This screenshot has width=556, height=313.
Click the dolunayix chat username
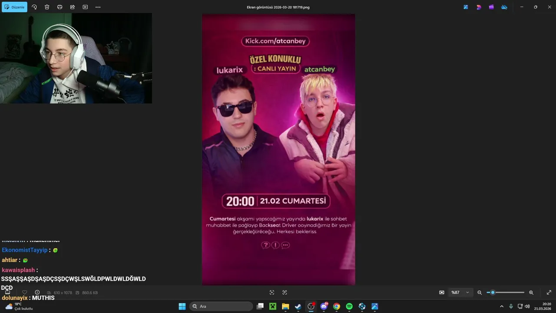[14, 298]
